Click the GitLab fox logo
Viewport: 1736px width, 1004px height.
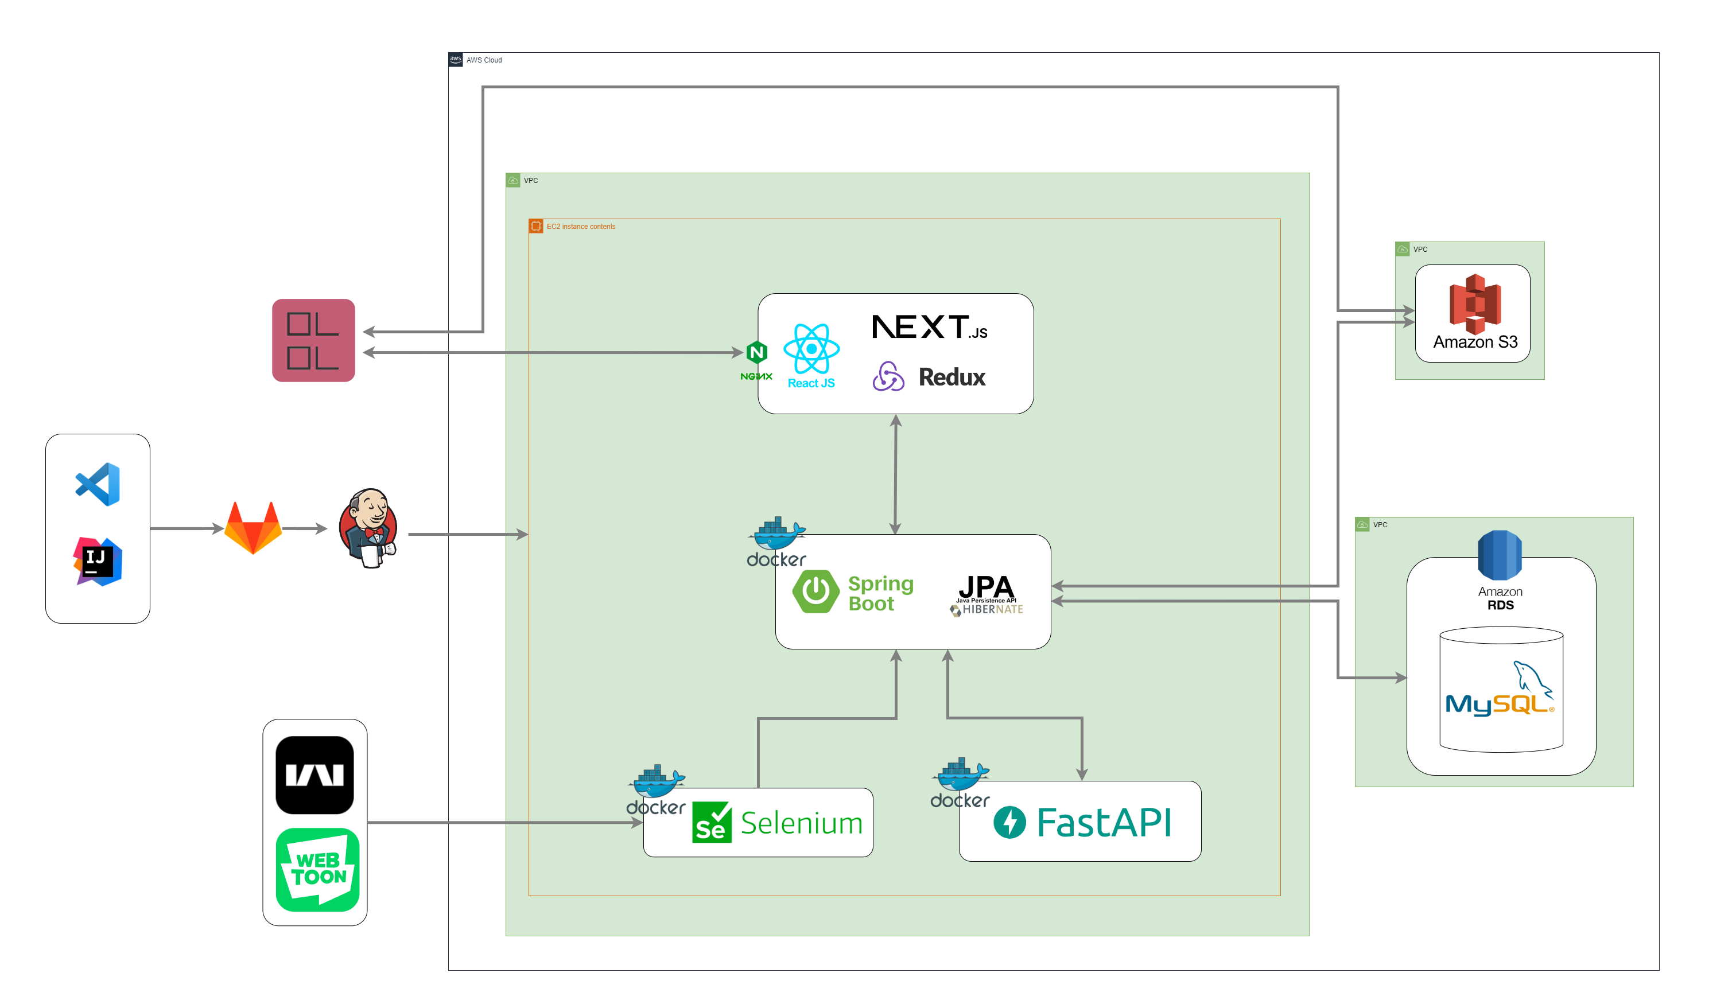(253, 527)
